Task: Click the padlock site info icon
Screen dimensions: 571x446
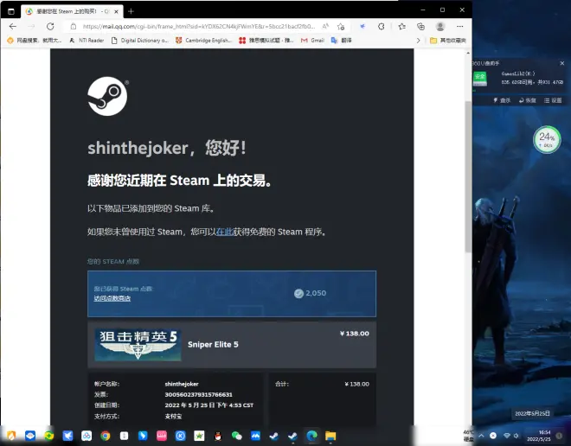Action: click(74, 26)
